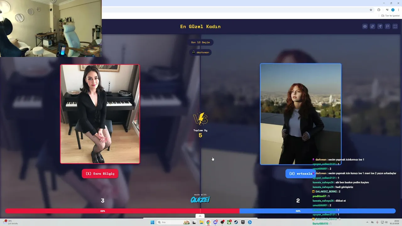Image resolution: width=402 pixels, height=226 pixels.
Task: Click the darkvean username badge
Action: pos(200,52)
